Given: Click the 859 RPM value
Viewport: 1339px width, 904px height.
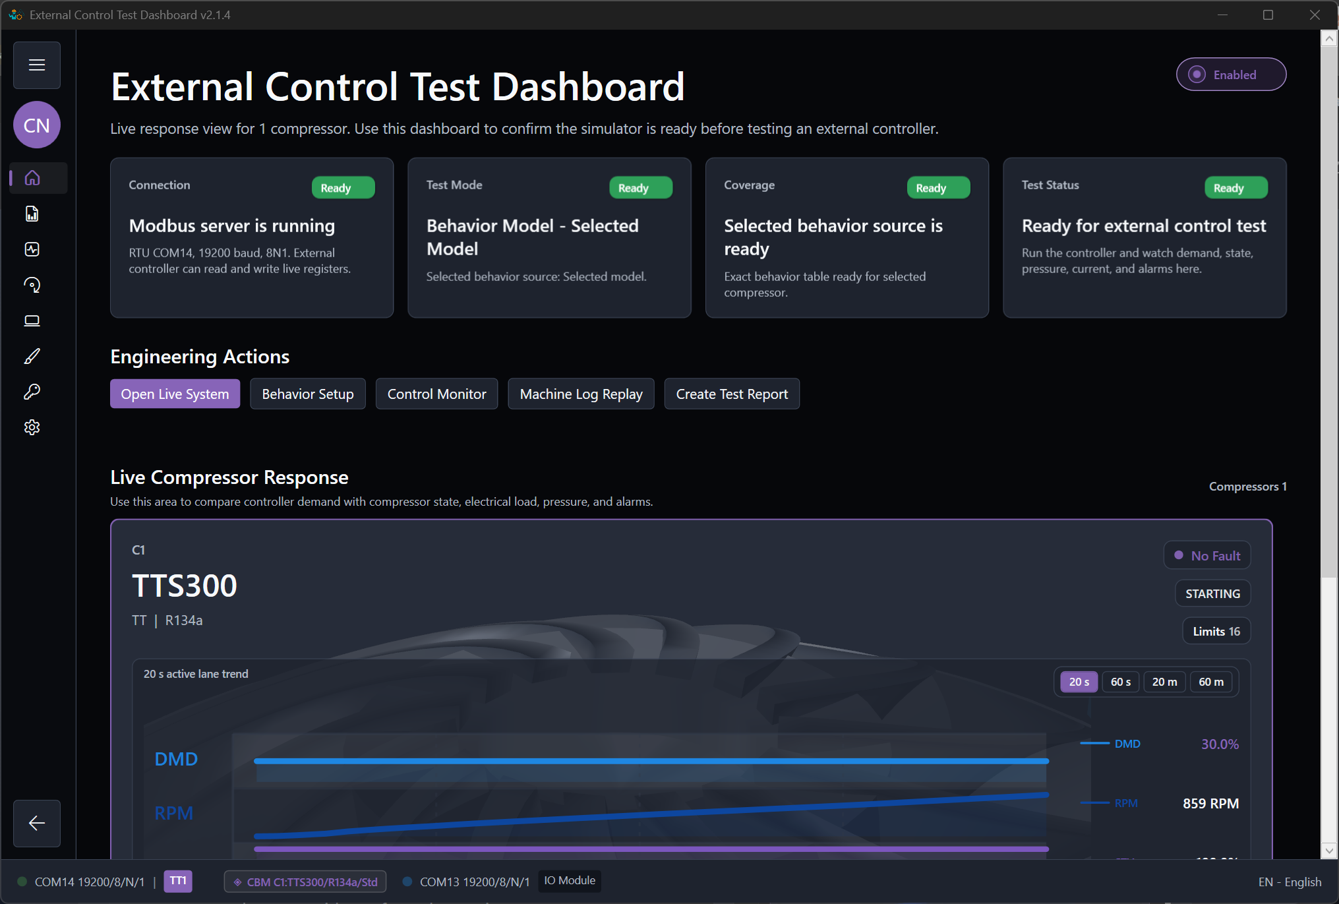Looking at the screenshot, I should (1210, 803).
